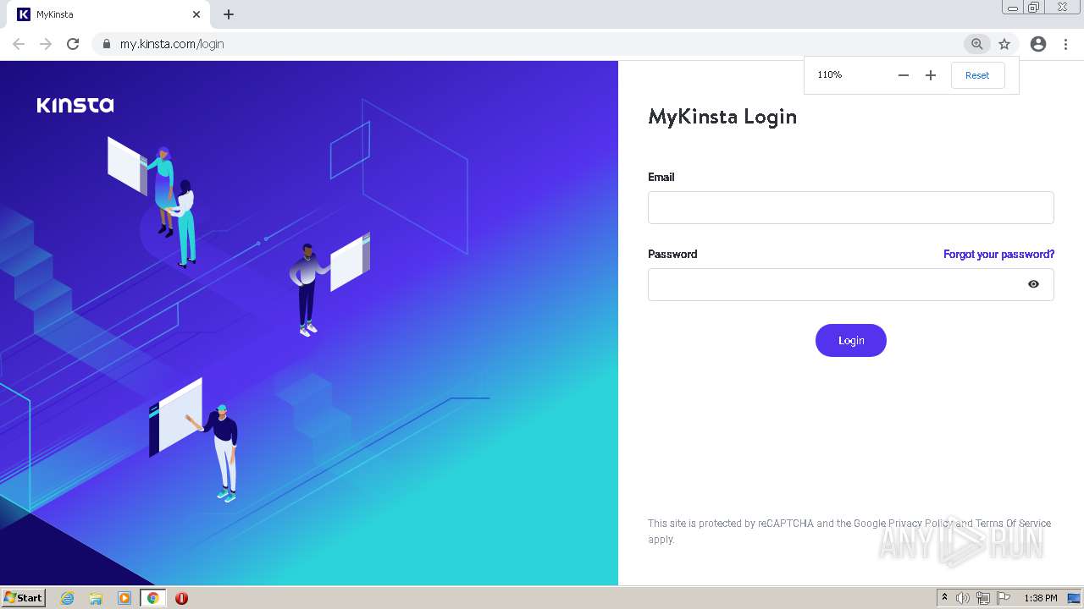
Task: Click the taskbar clock 1:38 PM
Action: coord(1040,598)
